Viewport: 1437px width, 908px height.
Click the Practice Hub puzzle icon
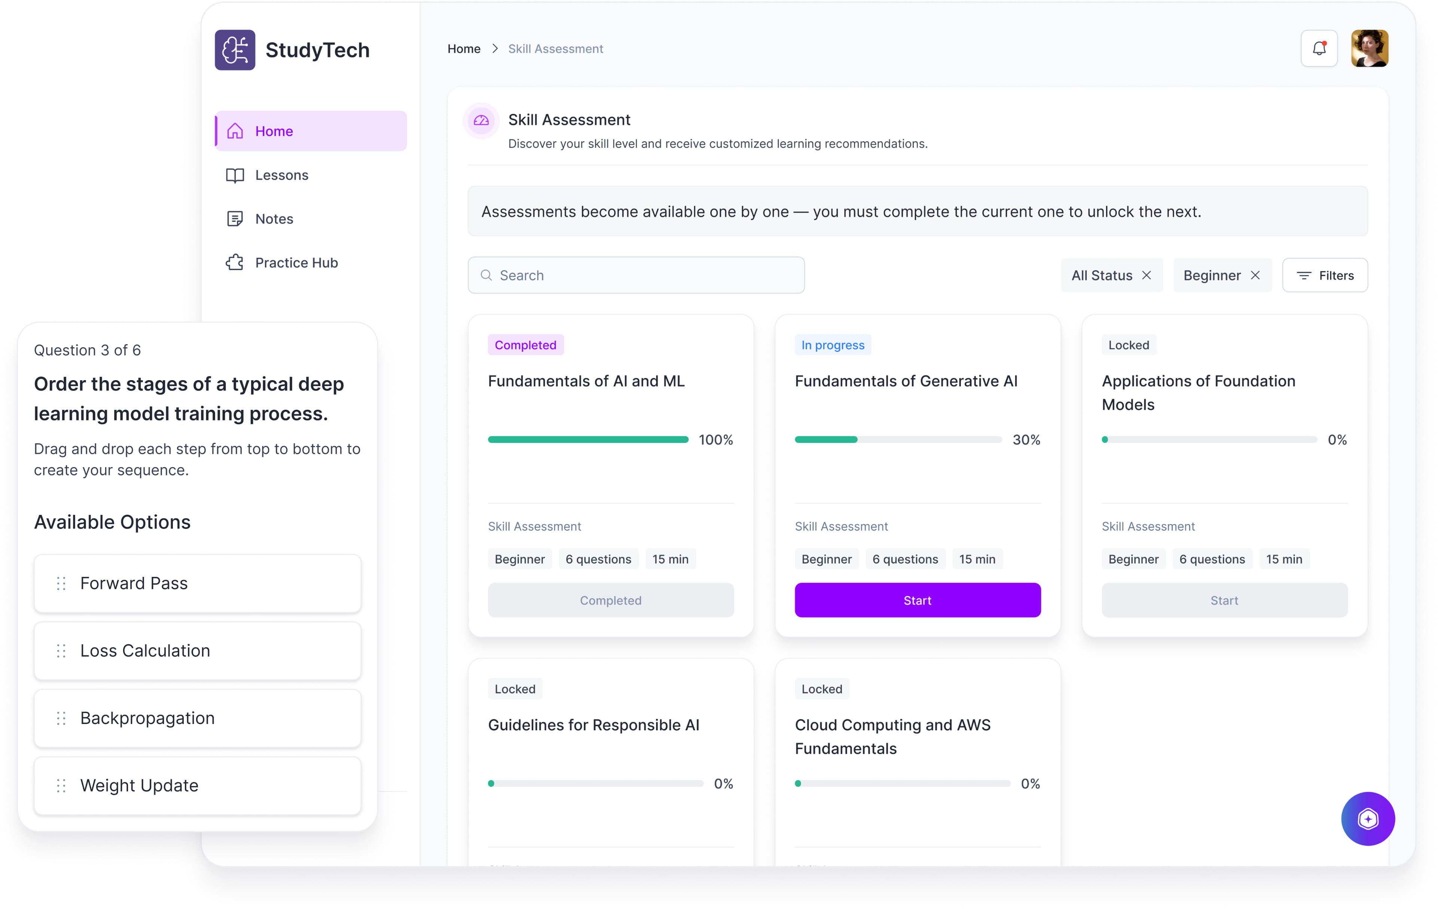click(235, 263)
